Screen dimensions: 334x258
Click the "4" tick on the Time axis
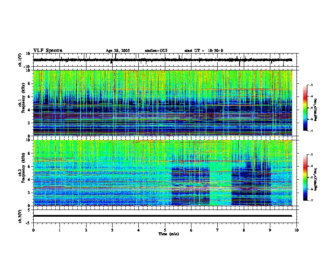click(139, 230)
